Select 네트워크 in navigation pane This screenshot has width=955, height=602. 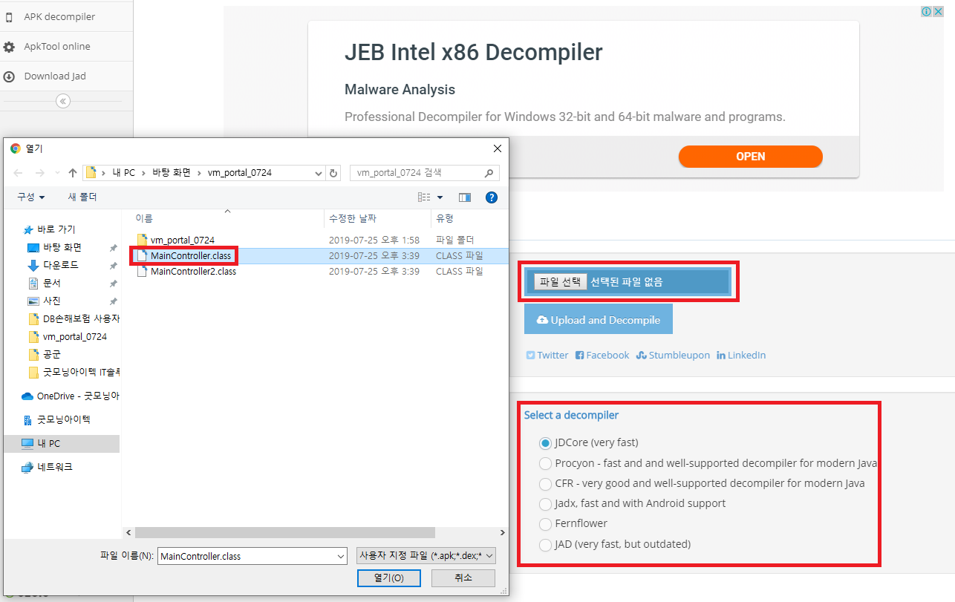(48, 467)
